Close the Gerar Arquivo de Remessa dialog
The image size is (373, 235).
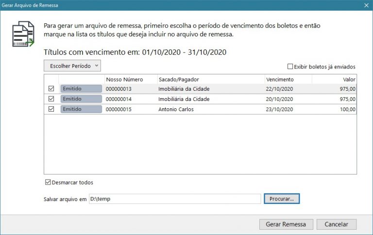click(x=366, y=5)
